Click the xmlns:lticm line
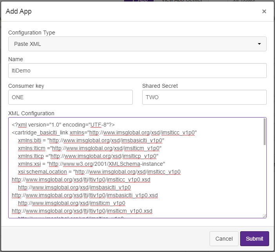 click(90, 148)
